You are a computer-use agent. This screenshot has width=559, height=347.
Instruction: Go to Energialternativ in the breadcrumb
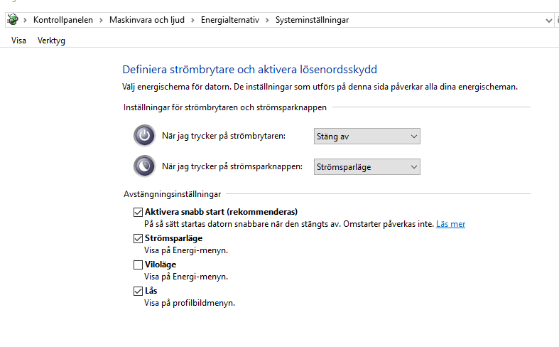[x=230, y=20]
